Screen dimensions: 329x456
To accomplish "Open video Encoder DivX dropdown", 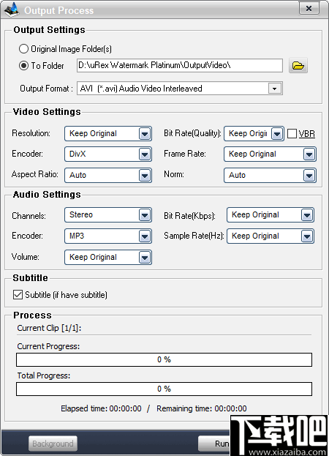I will coord(145,154).
